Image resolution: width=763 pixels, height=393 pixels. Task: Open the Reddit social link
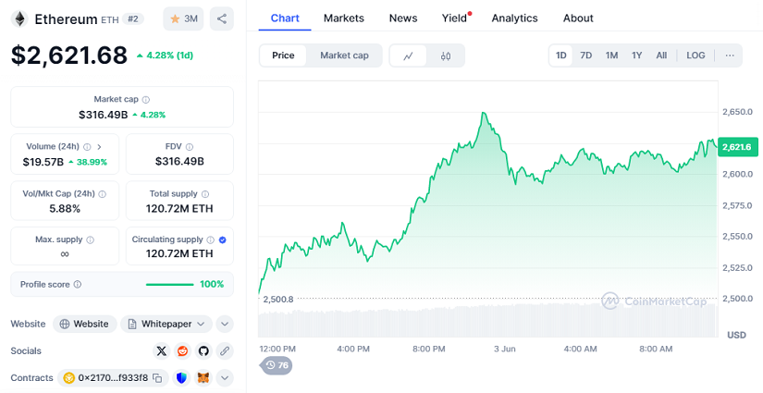click(183, 350)
